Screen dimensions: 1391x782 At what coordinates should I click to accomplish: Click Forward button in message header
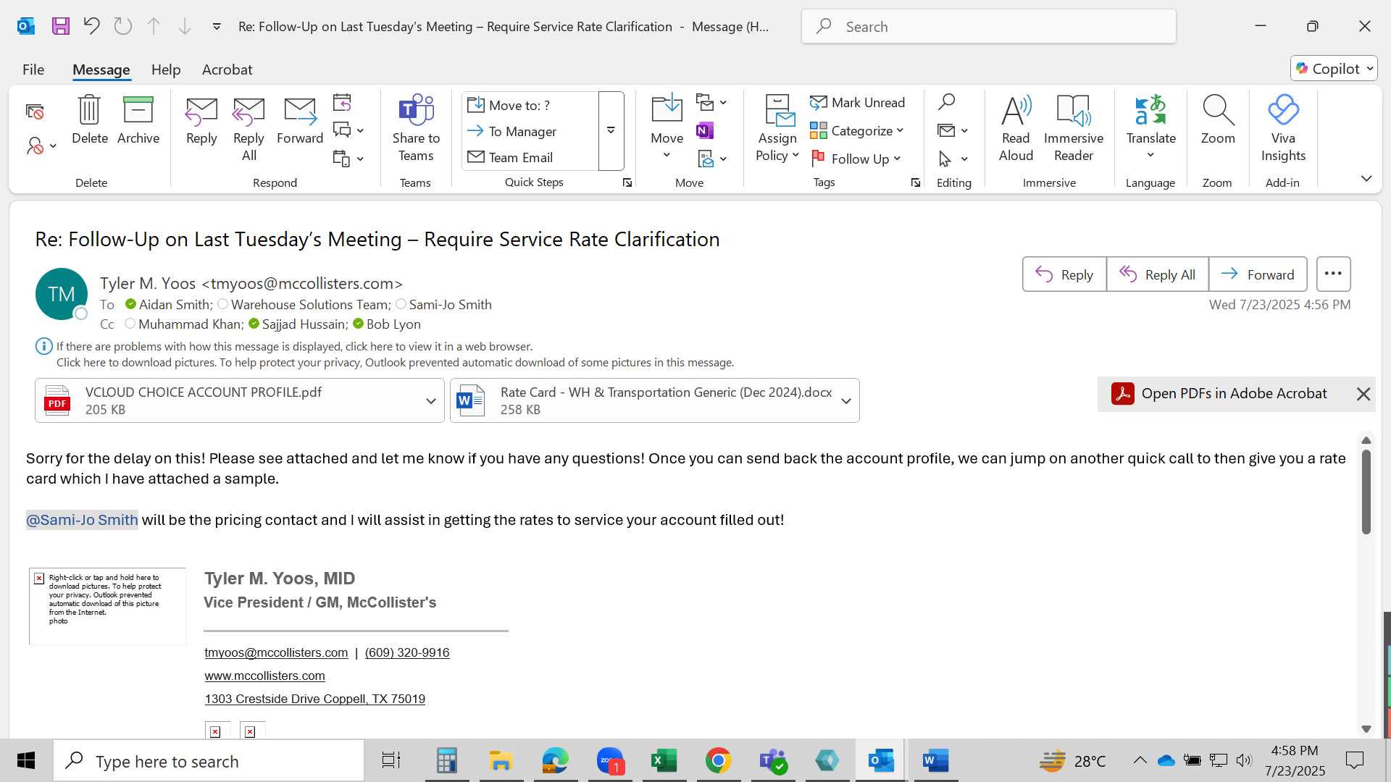click(x=1258, y=274)
